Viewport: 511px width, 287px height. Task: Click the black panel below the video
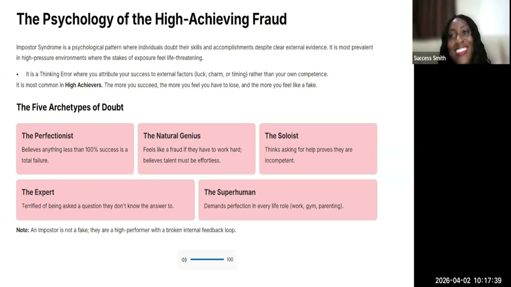[x=461, y=167]
